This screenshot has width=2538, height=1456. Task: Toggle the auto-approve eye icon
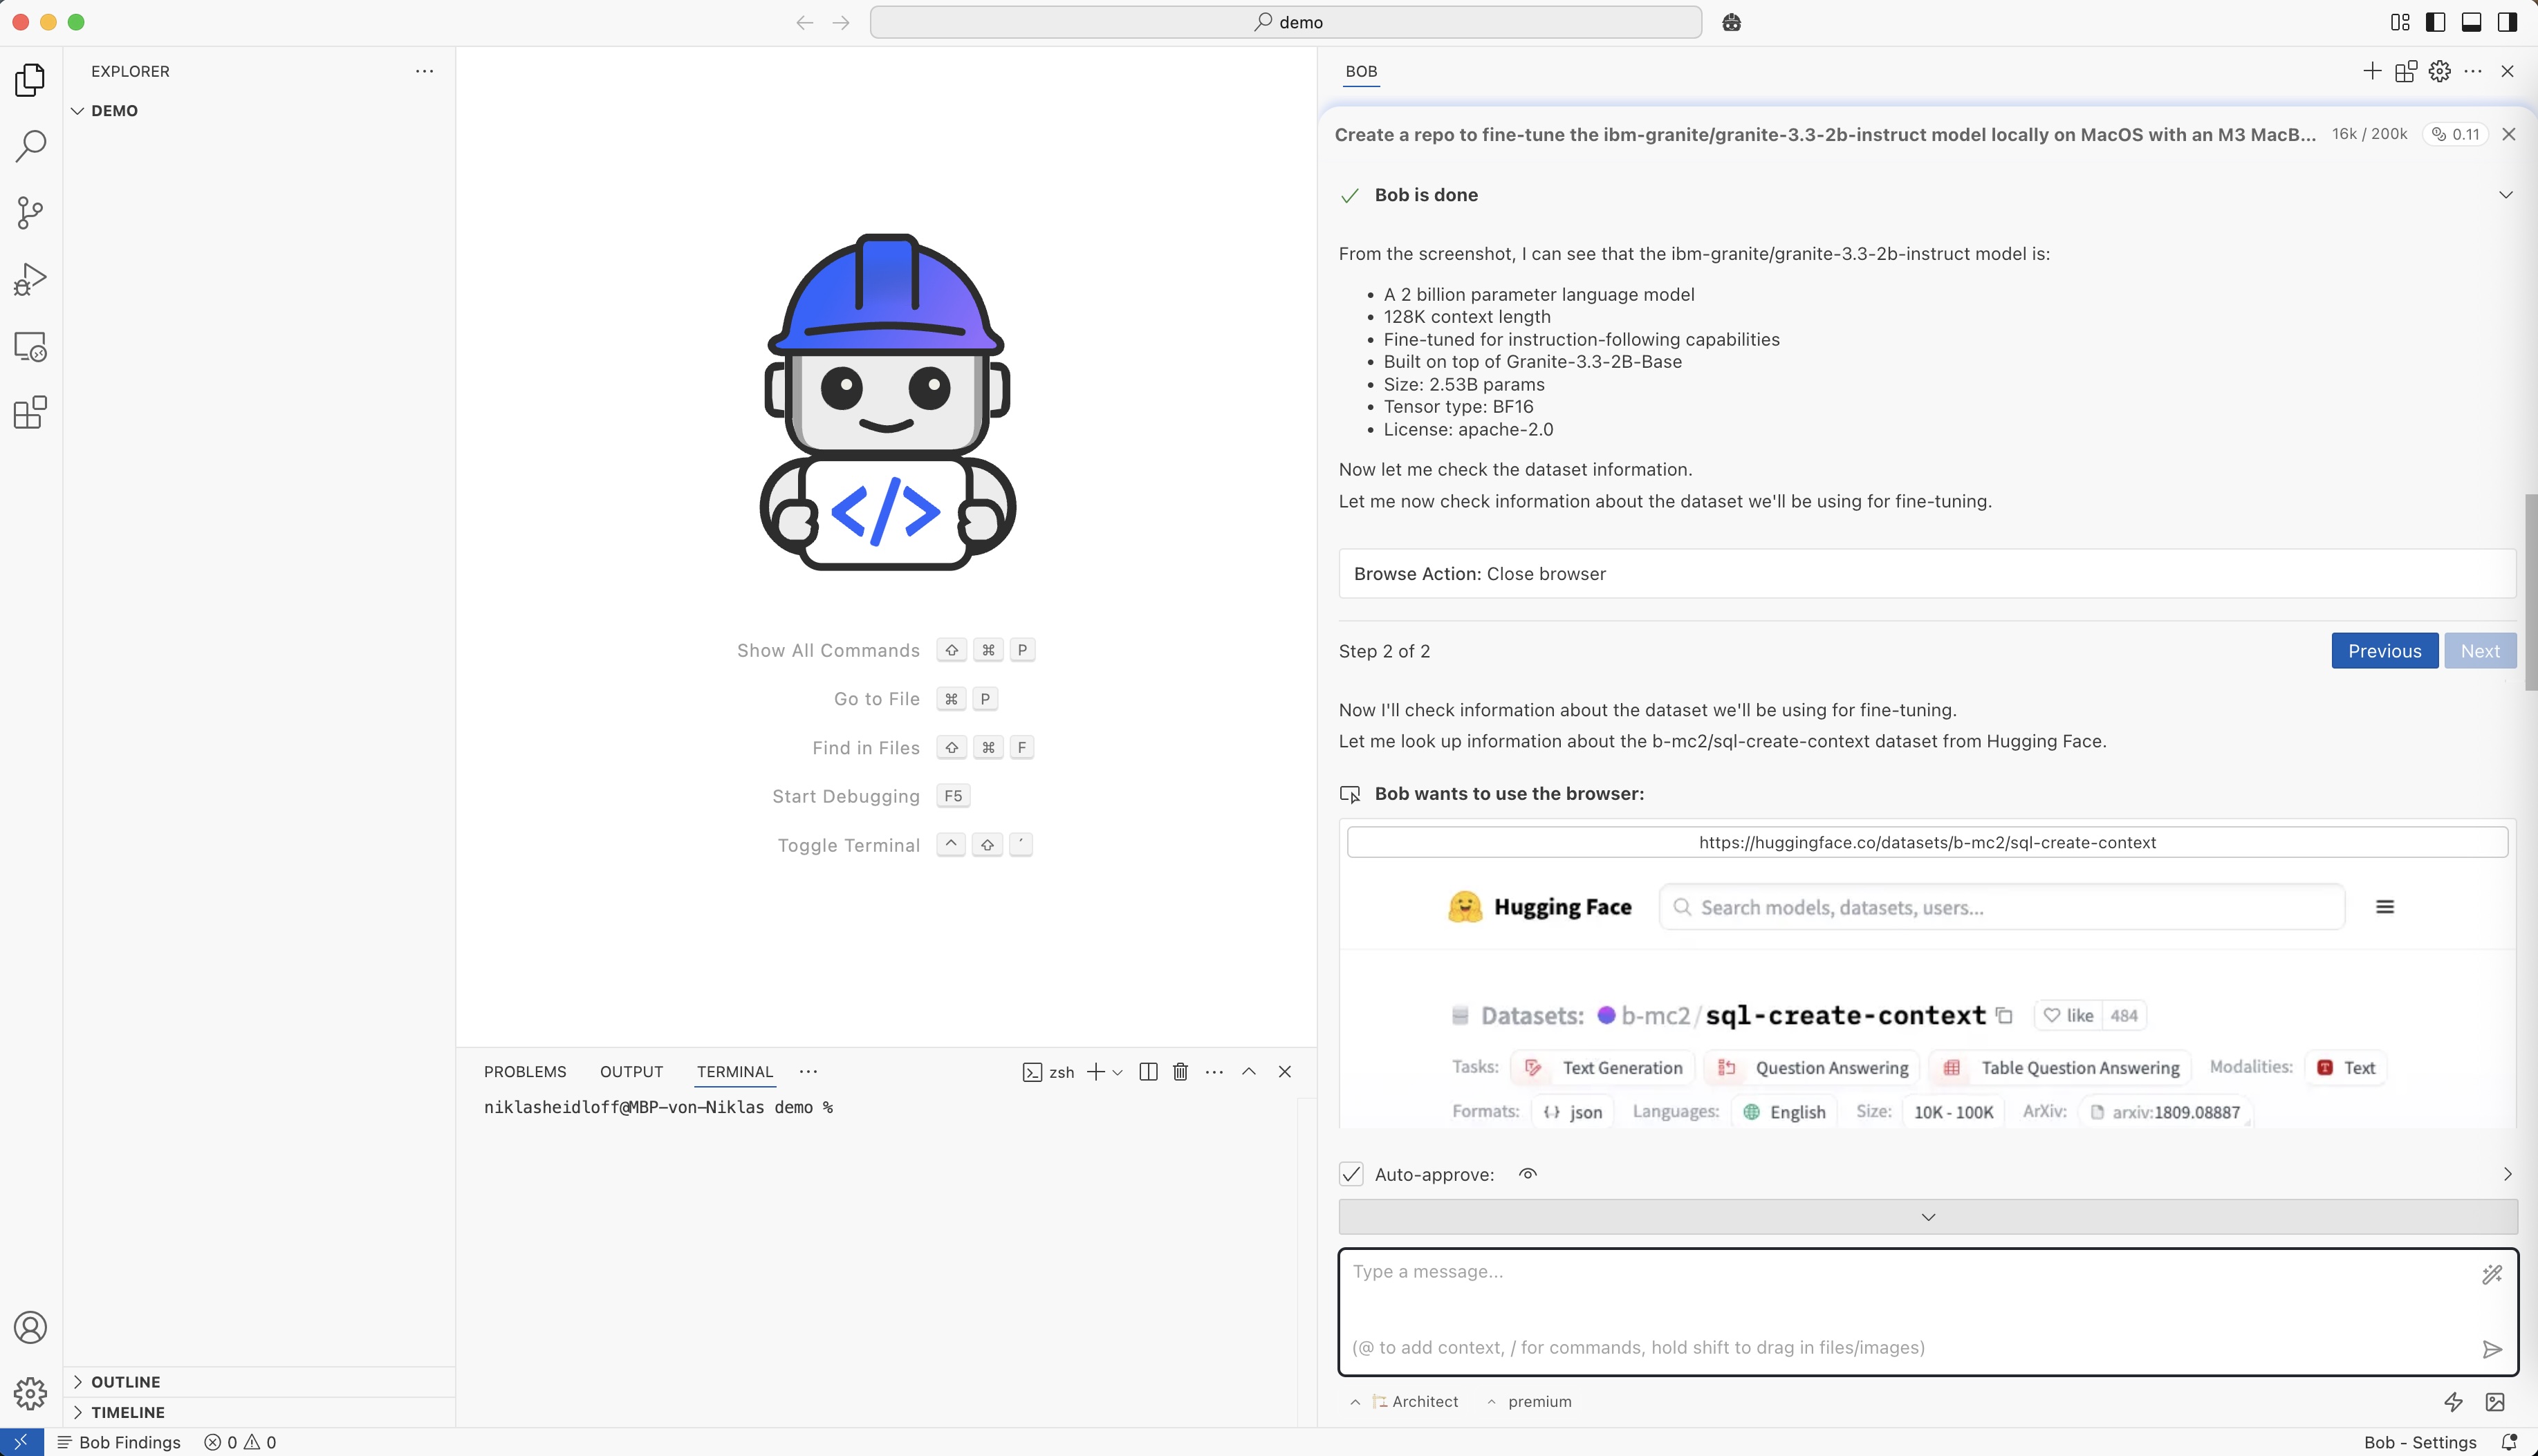(1527, 1174)
